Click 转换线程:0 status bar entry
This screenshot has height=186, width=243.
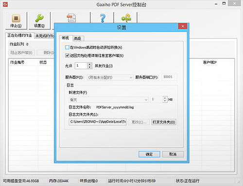88,181
